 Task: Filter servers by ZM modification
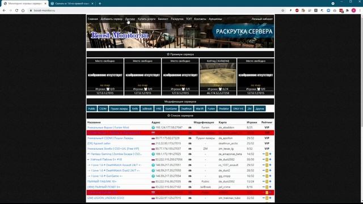(x=250, y=109)
